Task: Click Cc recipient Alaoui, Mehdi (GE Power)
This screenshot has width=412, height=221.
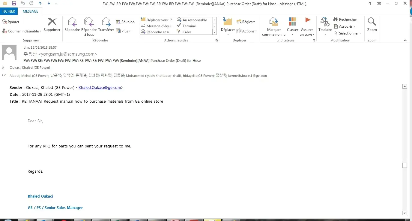Action: pos(29,76)
